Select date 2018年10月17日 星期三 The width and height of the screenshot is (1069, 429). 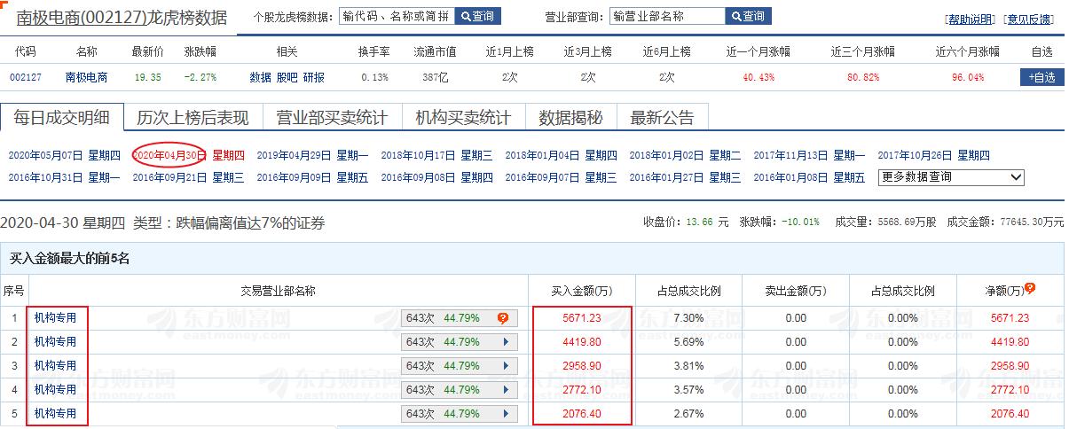436,155
